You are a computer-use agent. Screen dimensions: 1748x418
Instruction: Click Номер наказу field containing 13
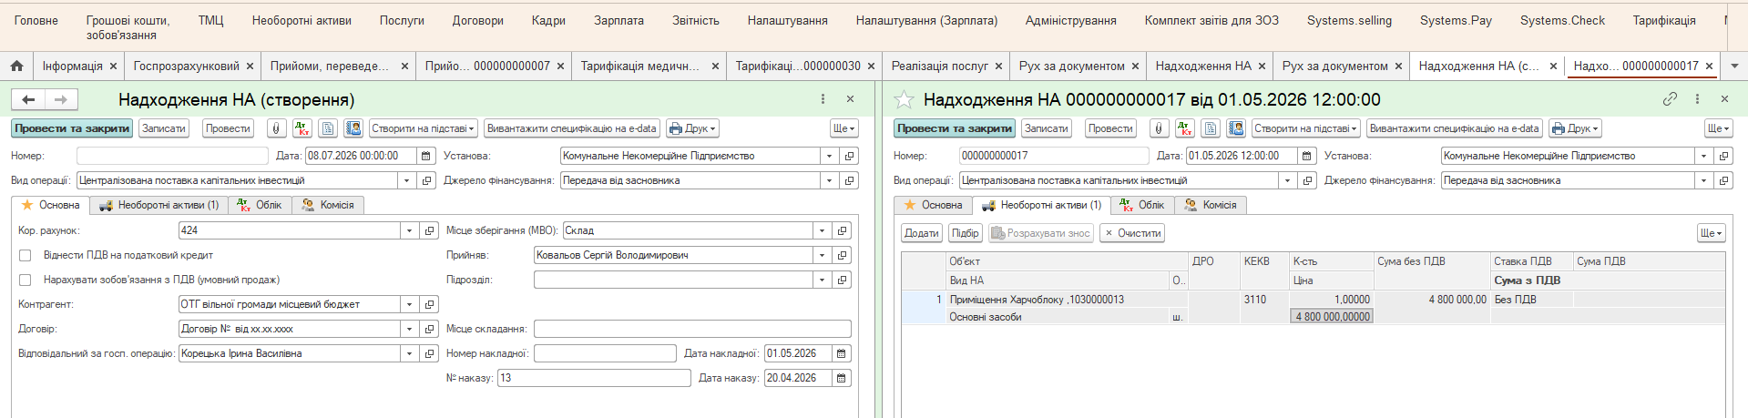click(594, 378)
